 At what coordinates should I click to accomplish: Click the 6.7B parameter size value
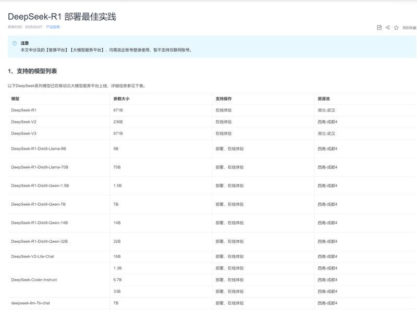coord(118,280)
